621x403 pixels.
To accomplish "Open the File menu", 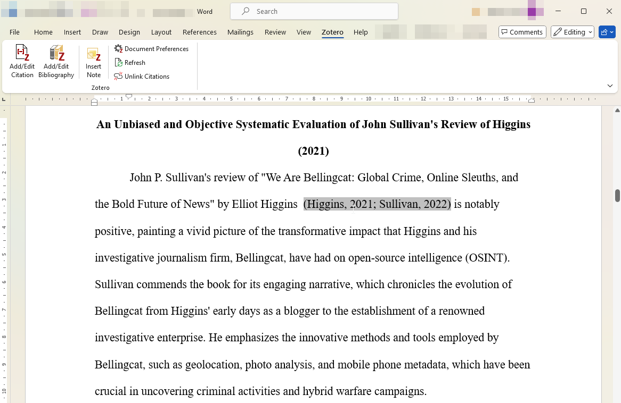I will [x=15, y=32].
